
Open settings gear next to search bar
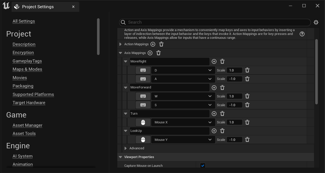point(316,22)
